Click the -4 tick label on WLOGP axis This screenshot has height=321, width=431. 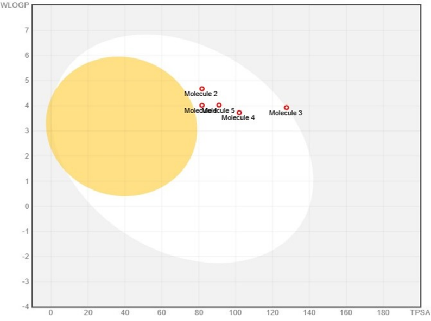(x=24, y=306)
